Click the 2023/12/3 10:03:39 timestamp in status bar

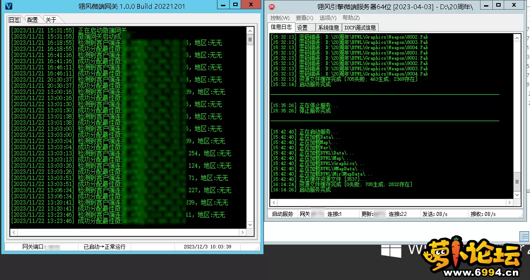tap(207, 247)
